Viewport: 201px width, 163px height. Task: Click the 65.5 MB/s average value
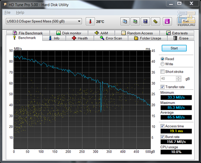point(176,117)
